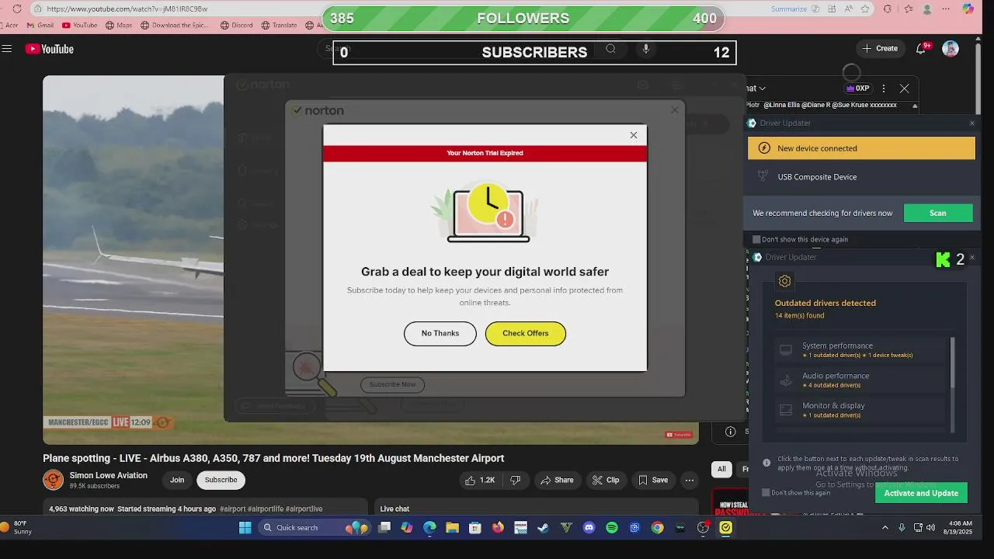Save video to playlist with Save button
The width and height of the screenshot is (994, 559).
point(653,480)
